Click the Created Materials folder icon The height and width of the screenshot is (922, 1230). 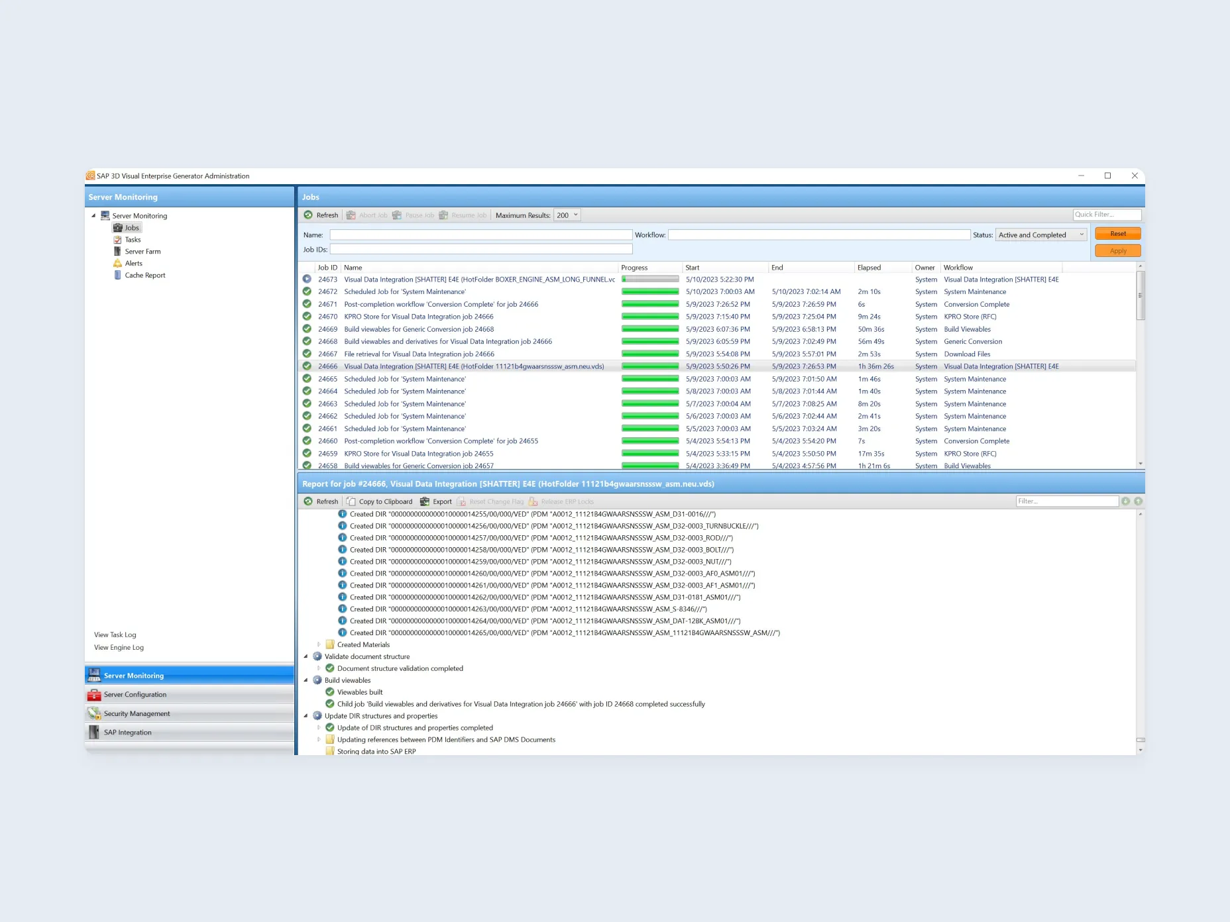pyautogui.click(x=330, y=644)
